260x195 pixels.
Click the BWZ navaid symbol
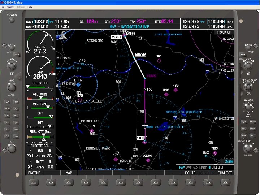[x=206, y=156]
